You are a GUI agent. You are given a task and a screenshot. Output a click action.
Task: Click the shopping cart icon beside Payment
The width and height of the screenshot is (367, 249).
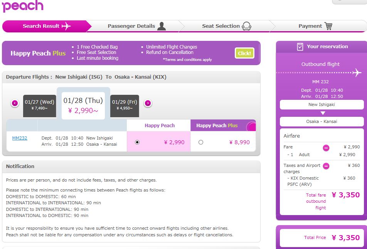coord(328,26)
